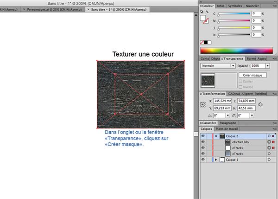Viewport: 278px width, 199px height.
Task: Switch to the Plans de travail tab
Action: (227, 128)
